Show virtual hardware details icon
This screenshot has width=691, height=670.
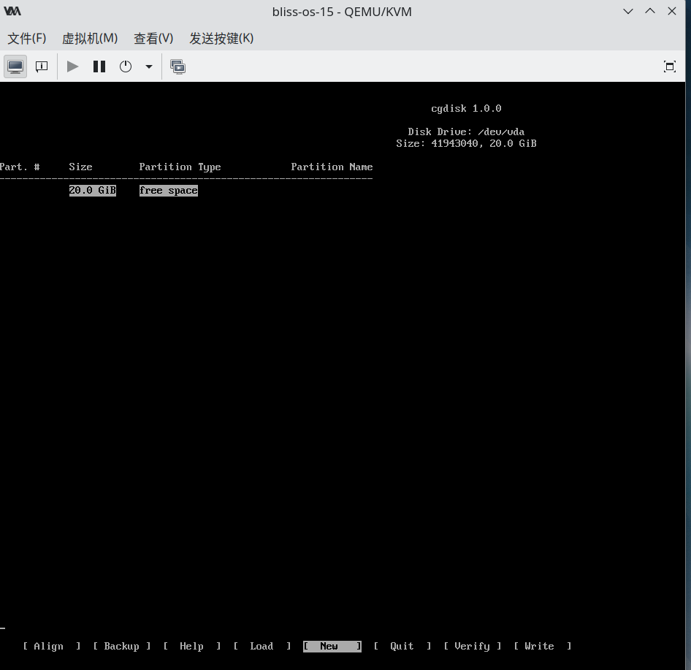[x=42, y=66]
